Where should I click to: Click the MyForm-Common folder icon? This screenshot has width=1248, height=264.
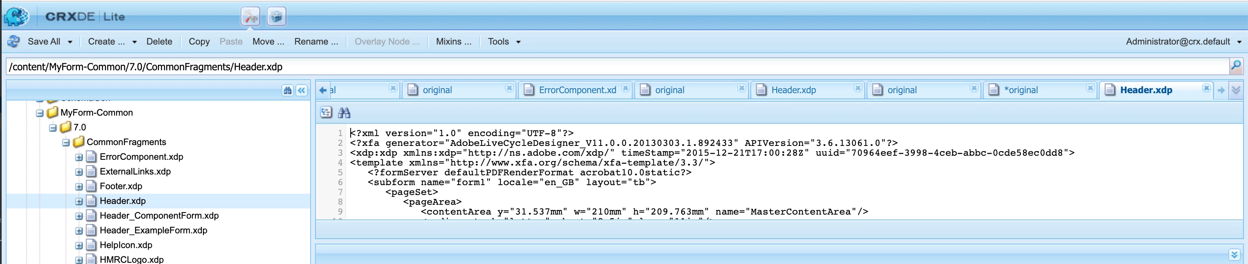(x=52, y=113)
